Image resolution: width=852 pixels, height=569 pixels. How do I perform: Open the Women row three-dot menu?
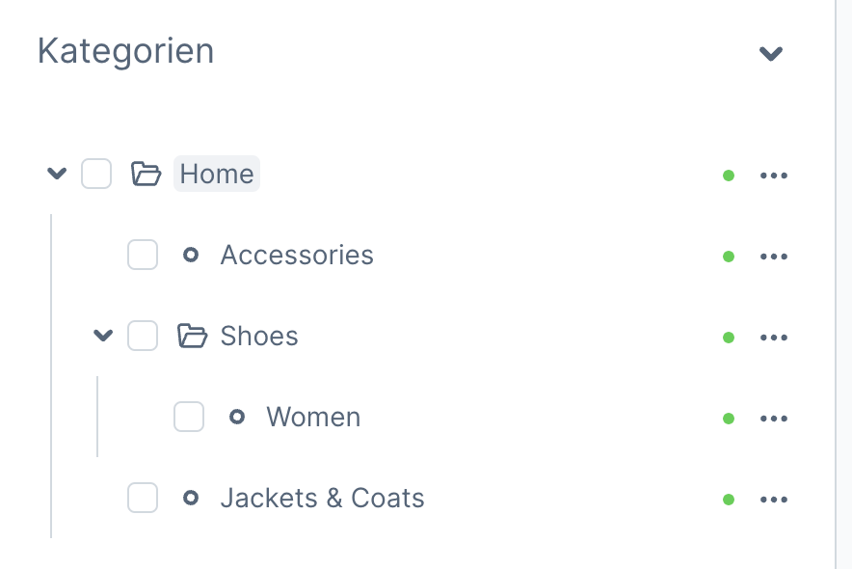click(774, 419)
